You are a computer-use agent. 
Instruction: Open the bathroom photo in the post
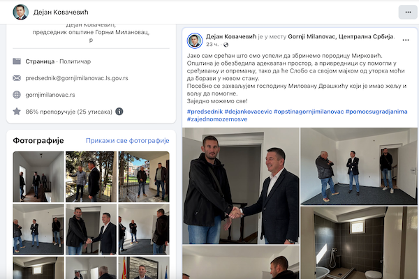click(359, 243)
